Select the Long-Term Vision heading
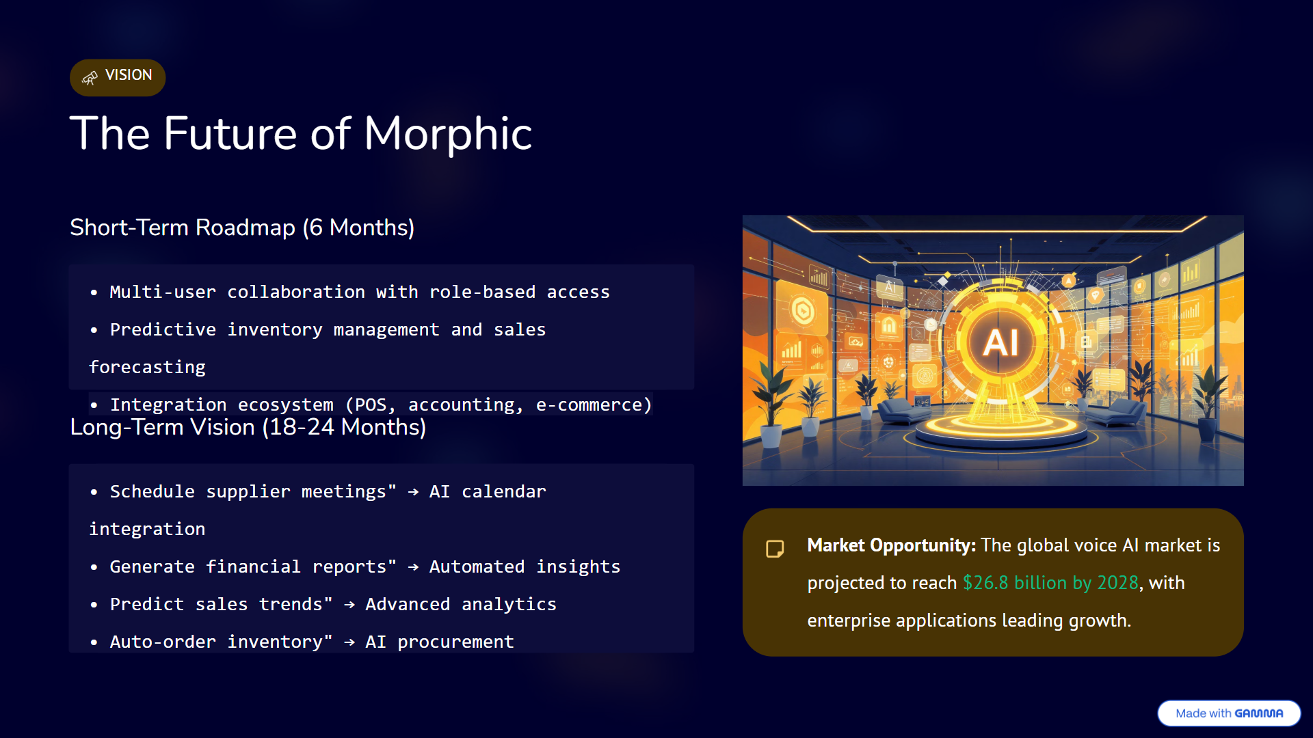1313x738 pixels. pyautogui.click(x=248, y=428)
